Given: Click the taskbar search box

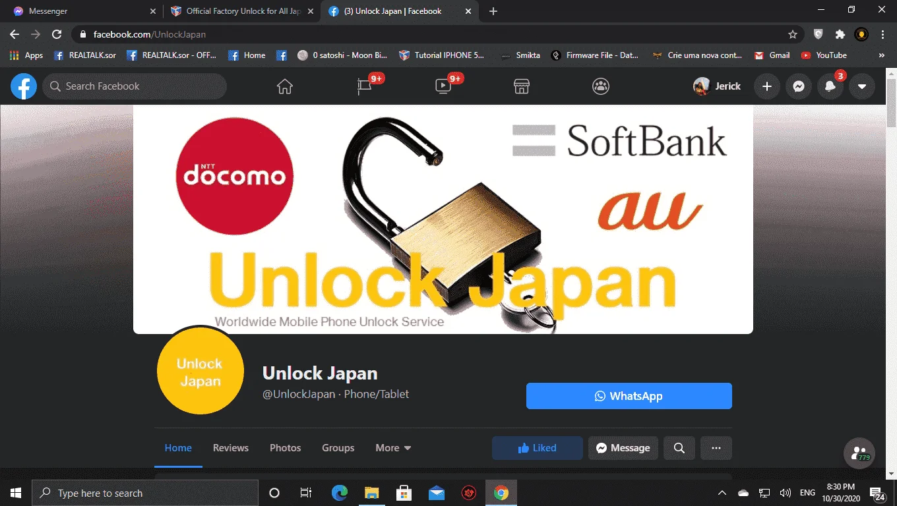Looking at the screenshot, I should pyautogui.click(x=145, y=493).
